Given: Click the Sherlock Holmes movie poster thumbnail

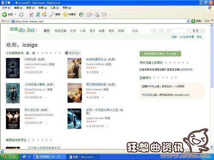Looking at the screenshot, I should pyautogui.click(x=13, y=93).
